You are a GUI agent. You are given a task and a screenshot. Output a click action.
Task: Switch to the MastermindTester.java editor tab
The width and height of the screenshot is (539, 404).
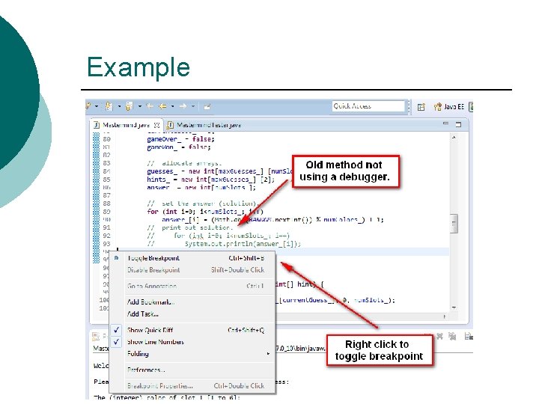204,125
